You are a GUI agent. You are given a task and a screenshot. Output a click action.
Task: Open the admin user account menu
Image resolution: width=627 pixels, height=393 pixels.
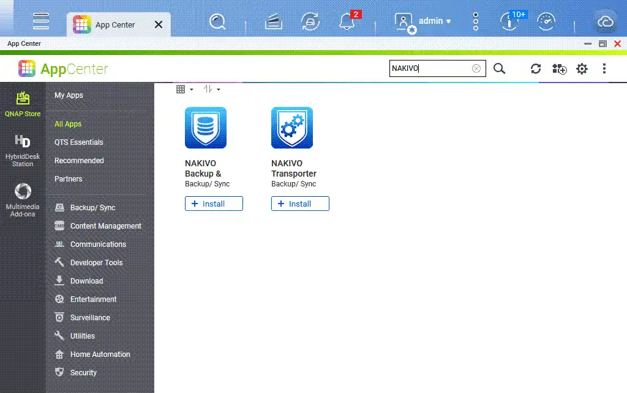point(422,21)
